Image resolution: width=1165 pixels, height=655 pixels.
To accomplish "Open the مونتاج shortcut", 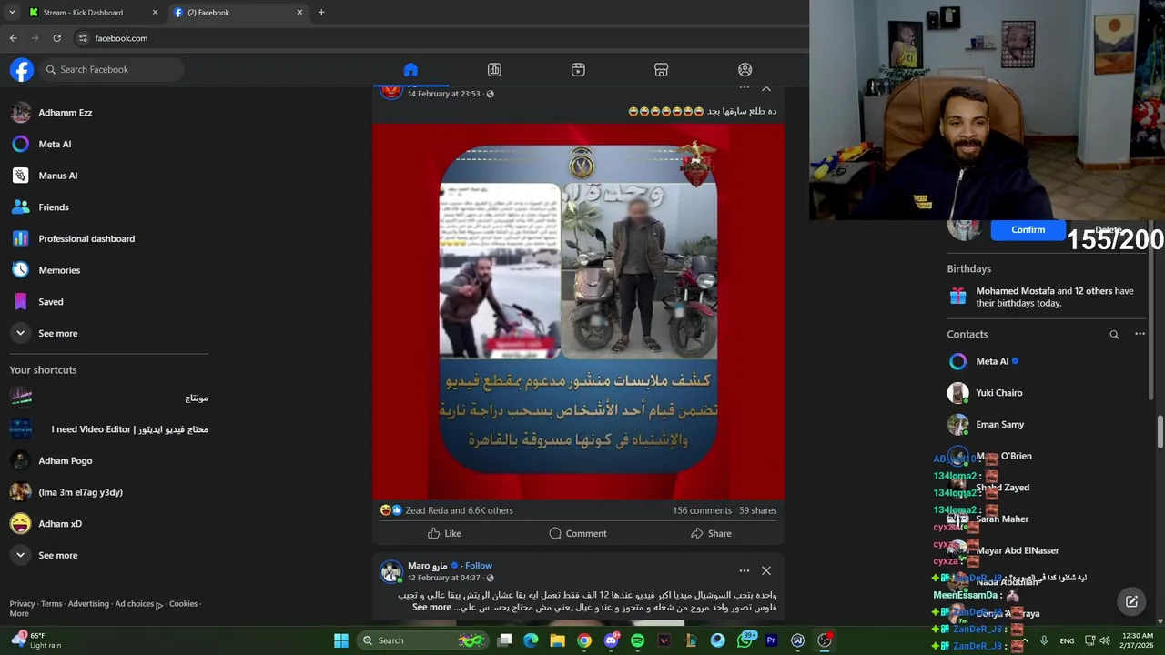I will point(107,398).
